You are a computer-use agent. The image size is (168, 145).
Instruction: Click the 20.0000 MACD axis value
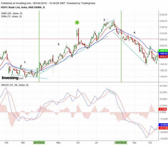pyautogui.click(x=163, y=99)
